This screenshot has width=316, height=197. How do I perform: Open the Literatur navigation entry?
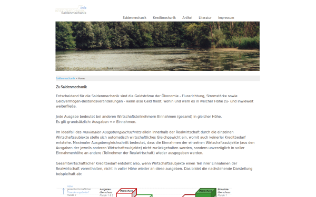[x=205, y=18]
